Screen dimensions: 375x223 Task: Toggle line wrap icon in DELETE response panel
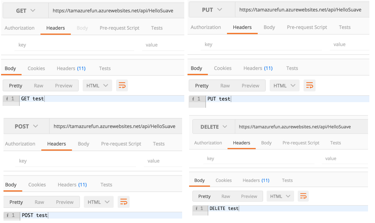pos(303,196)
